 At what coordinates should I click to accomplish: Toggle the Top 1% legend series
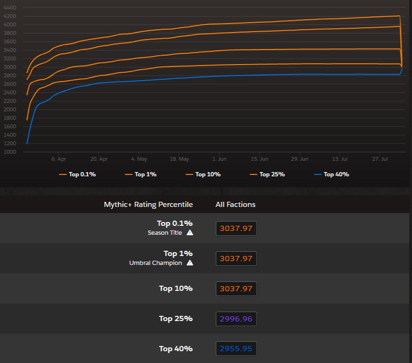(x=141, y=174)
